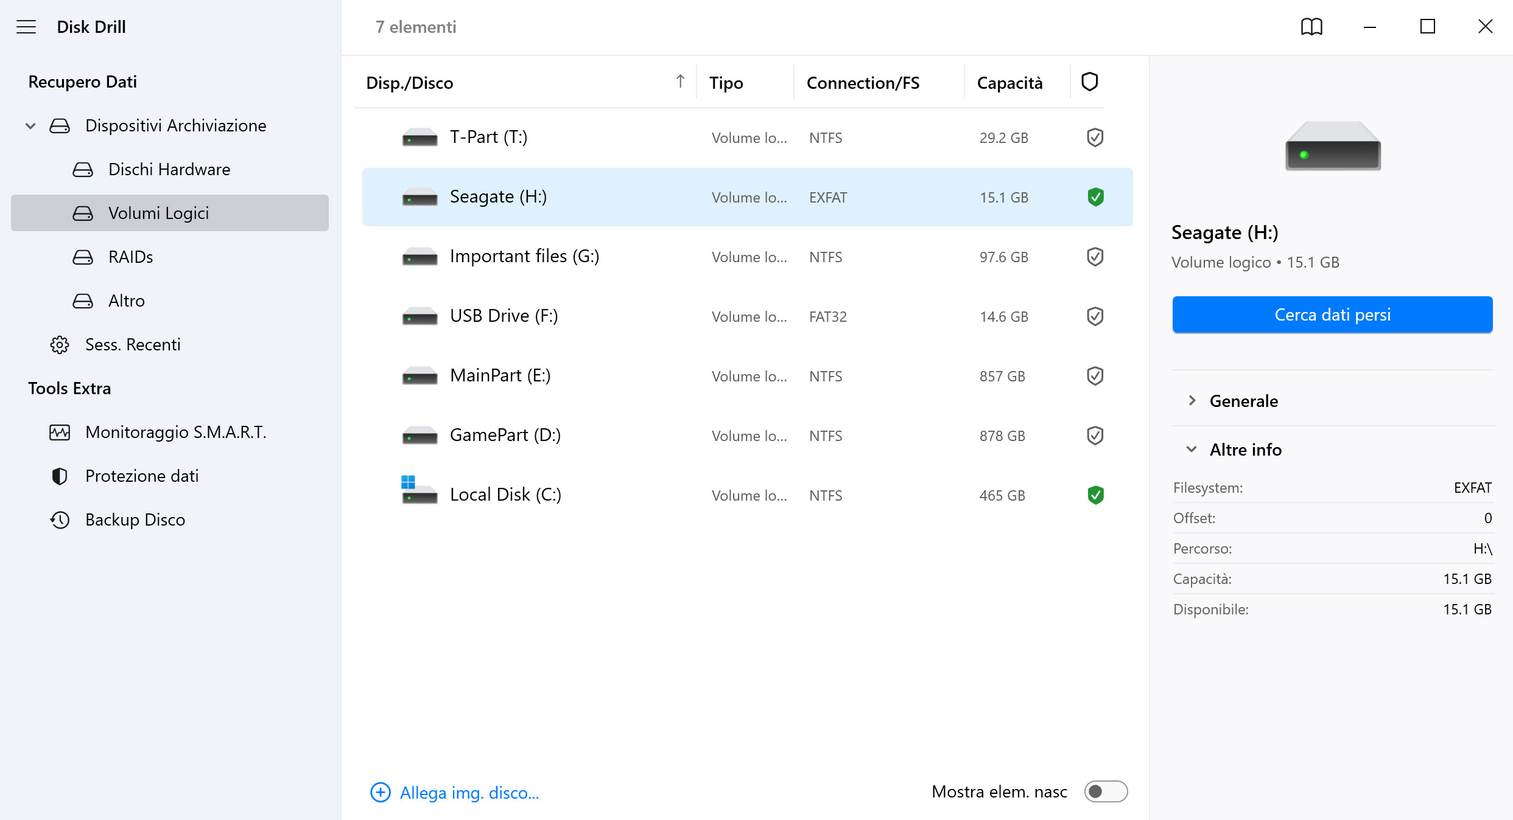The width and height of the screenshot is (1513, 820).
Task: Click the Protezione dati shield icon
Action: pos(60,476)
